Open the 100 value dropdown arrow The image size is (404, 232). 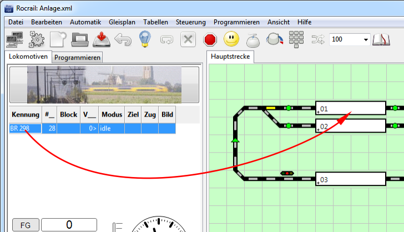[x=366, y=40]
